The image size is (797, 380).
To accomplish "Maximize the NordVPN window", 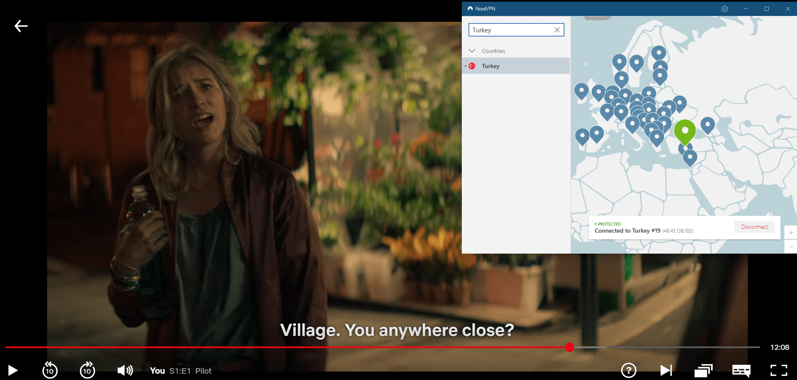I will coord(767,9).
